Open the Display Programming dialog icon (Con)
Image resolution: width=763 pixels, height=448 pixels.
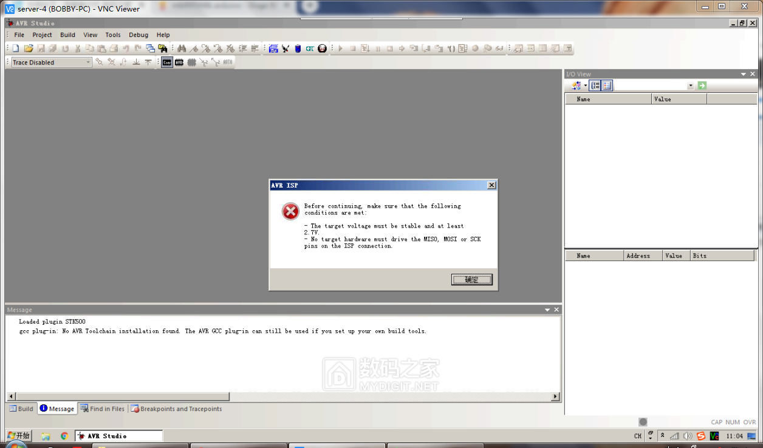pos(167,62)
